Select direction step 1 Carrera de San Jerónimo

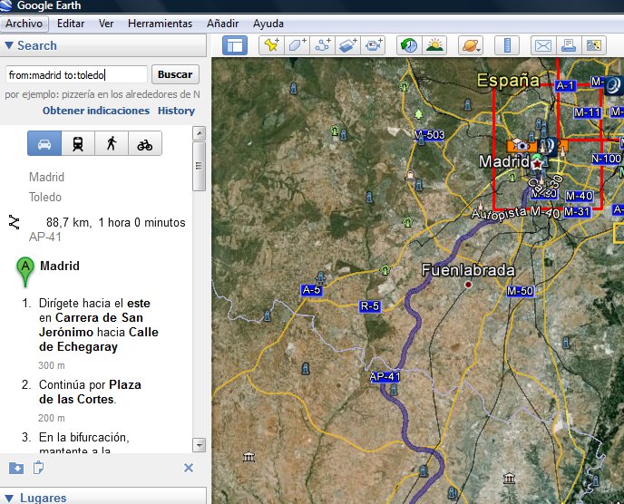[x=98, y=325]
